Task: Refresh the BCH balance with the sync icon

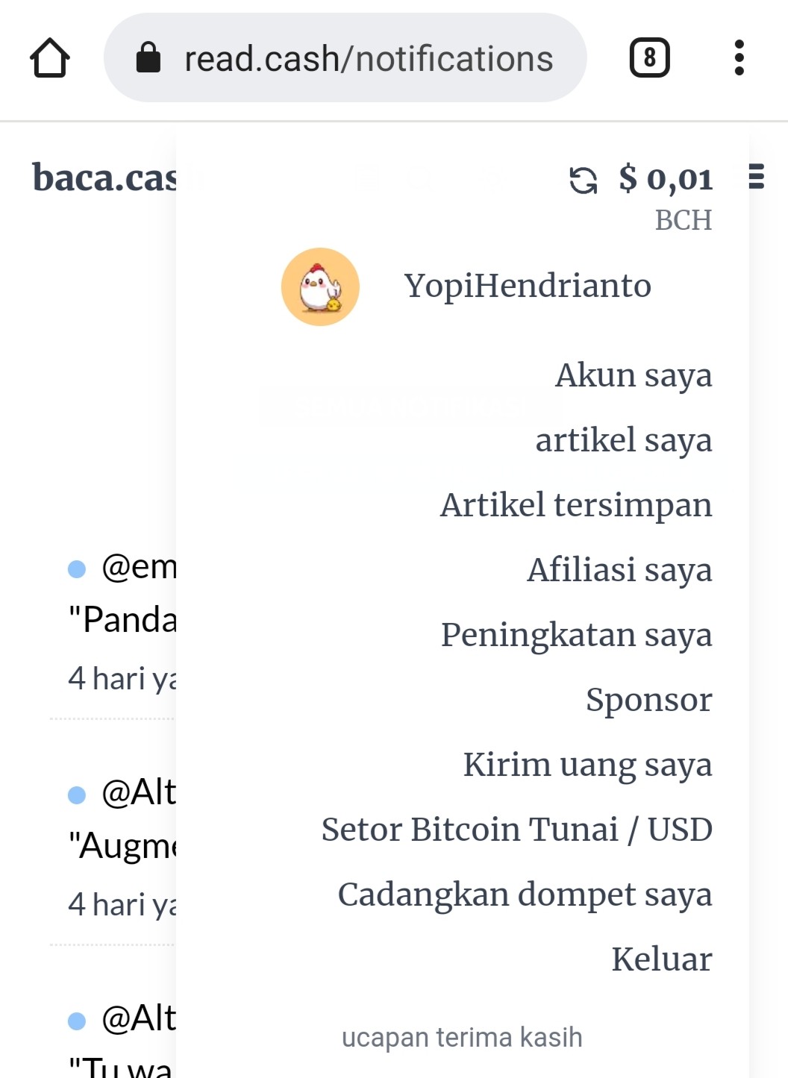Action: (x=583, y=180)
